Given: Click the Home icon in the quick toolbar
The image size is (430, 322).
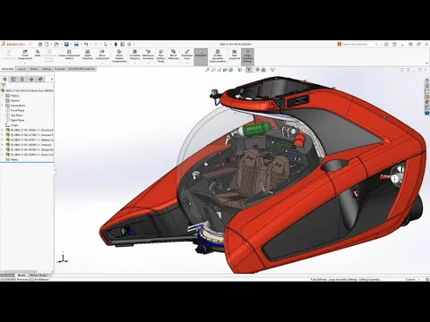Looking at the screenshot, I should coord(40,44).
